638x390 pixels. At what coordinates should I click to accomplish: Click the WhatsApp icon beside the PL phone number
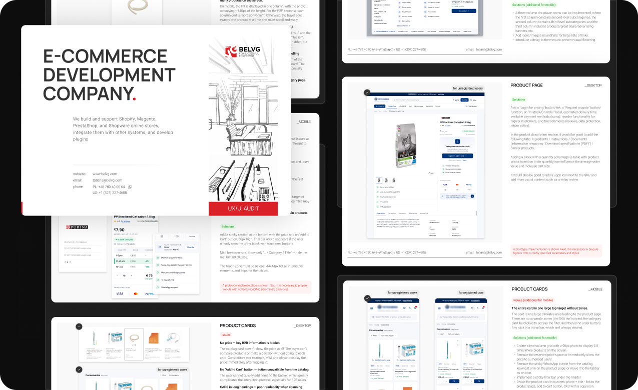[130, 186]
